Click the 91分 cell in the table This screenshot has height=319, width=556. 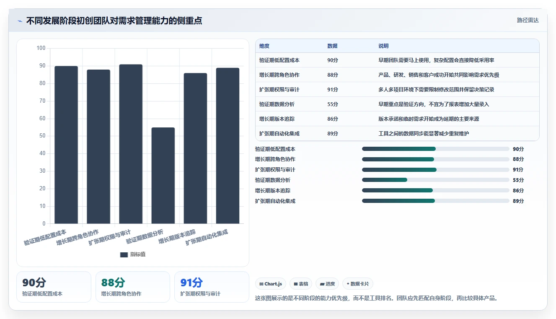click(333, 90)
